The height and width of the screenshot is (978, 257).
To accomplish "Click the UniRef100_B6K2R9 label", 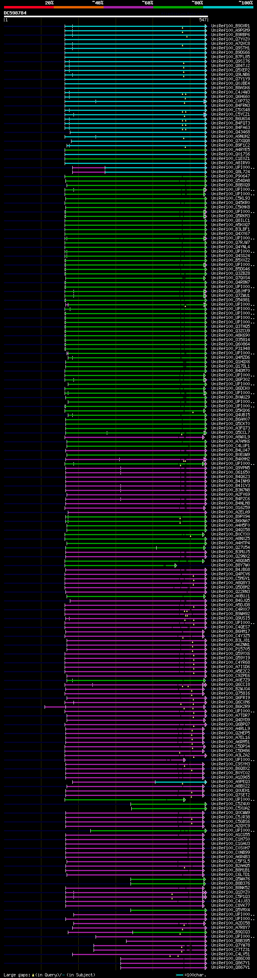I will tap(230, 707).
